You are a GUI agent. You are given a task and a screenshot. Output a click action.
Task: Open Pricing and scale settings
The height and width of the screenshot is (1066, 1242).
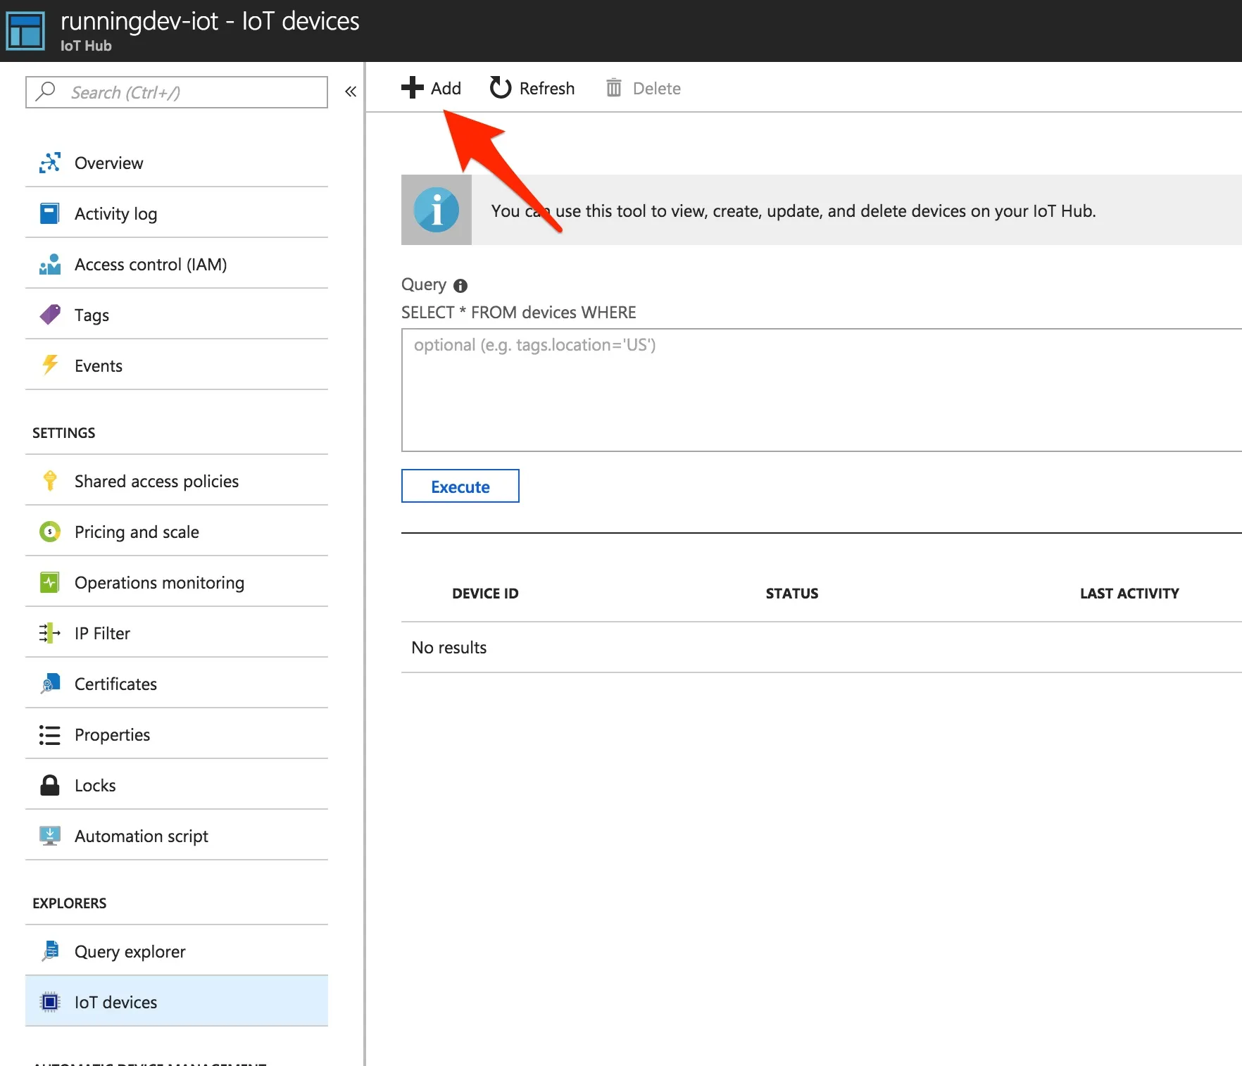[x=177, y=532]
